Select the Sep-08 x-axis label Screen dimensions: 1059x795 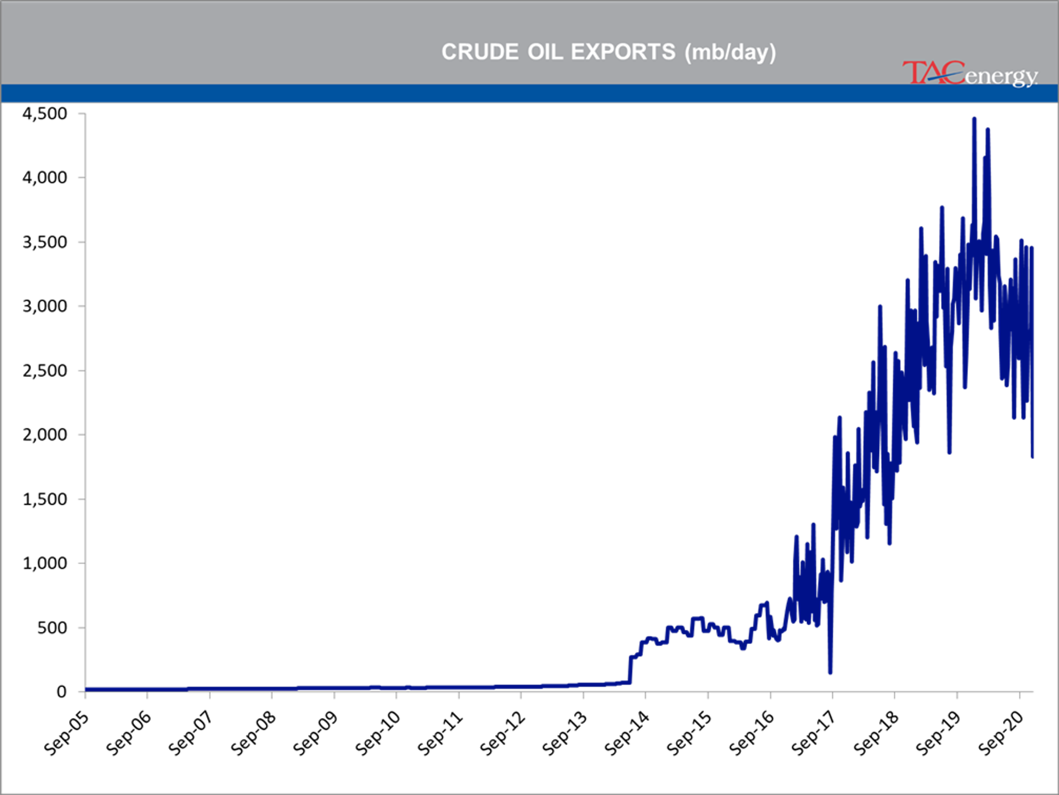pyautogui.click(x=253, y=733)
